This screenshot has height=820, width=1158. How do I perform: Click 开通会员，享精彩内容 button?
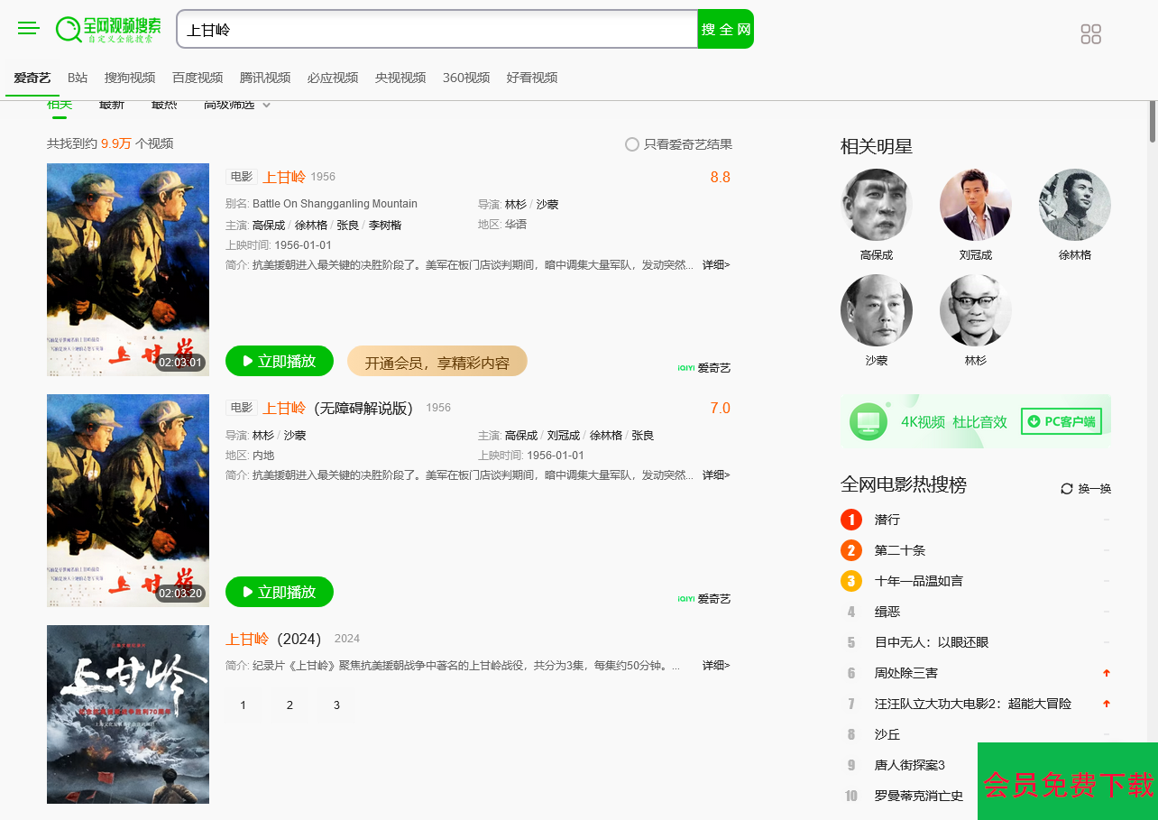(437, 363)
